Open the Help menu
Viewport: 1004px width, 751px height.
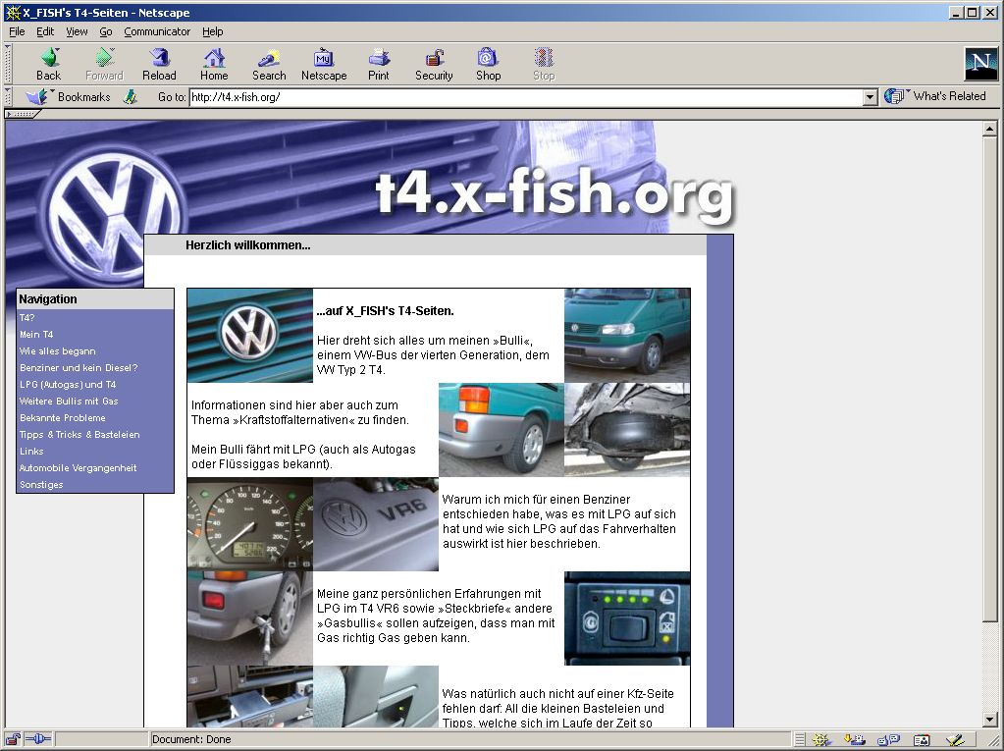pyautogui.click(x=213, y=31)
